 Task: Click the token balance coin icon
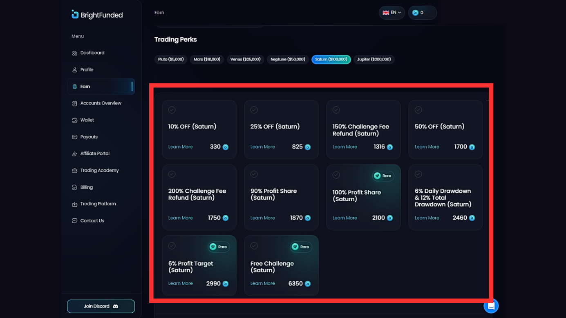coord(415,13)
